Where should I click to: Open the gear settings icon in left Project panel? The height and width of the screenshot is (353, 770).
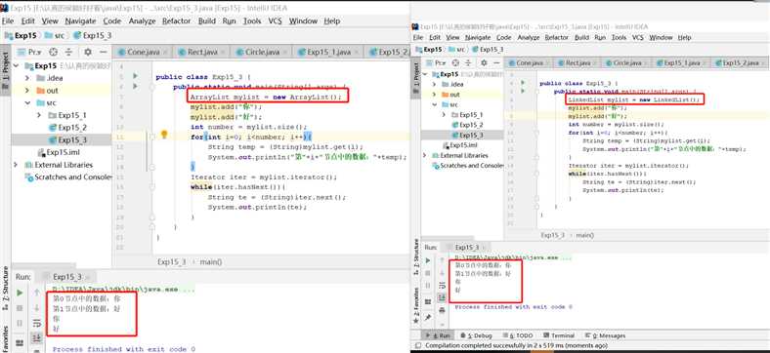click(x=87, y=52)
